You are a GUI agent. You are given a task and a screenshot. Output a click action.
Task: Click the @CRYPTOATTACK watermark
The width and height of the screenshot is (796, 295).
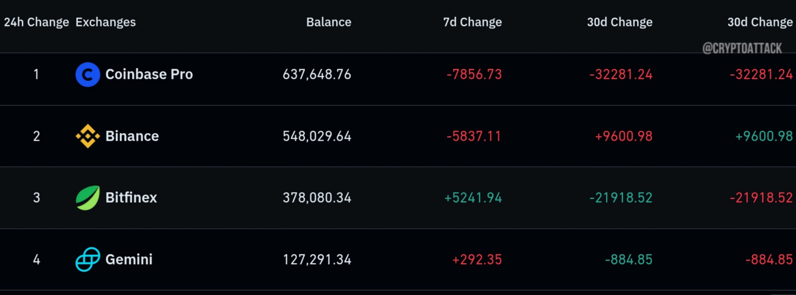point(742,48)
